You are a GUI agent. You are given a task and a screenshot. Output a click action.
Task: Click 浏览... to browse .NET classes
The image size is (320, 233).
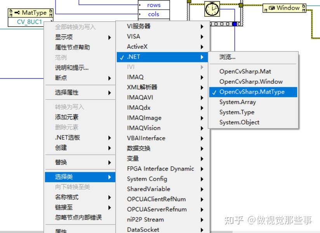pos(253,57)
